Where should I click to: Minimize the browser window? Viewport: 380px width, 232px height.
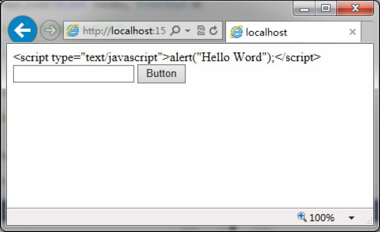click(x=304, y=9)
